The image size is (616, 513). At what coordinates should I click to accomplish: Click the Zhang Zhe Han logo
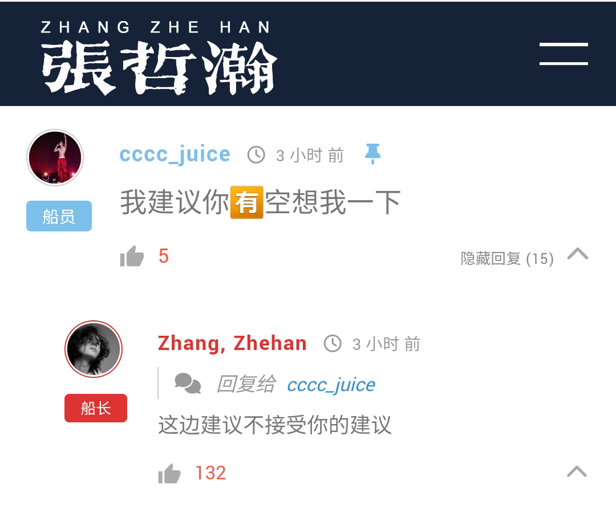159,58
